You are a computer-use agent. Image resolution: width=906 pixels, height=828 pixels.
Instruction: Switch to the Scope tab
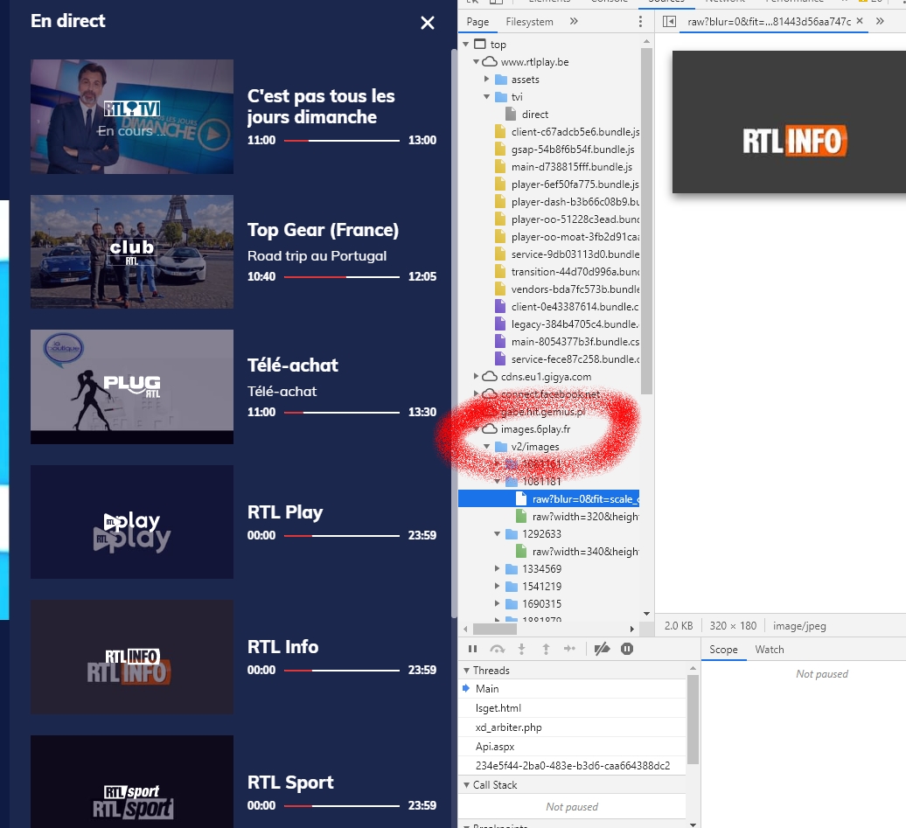pos(723,650)
